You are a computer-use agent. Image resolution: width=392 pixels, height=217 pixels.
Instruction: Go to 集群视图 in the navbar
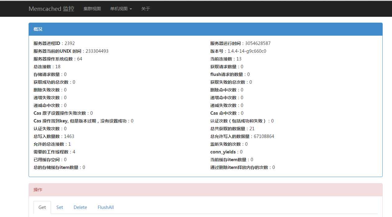(x=92, y=9)
